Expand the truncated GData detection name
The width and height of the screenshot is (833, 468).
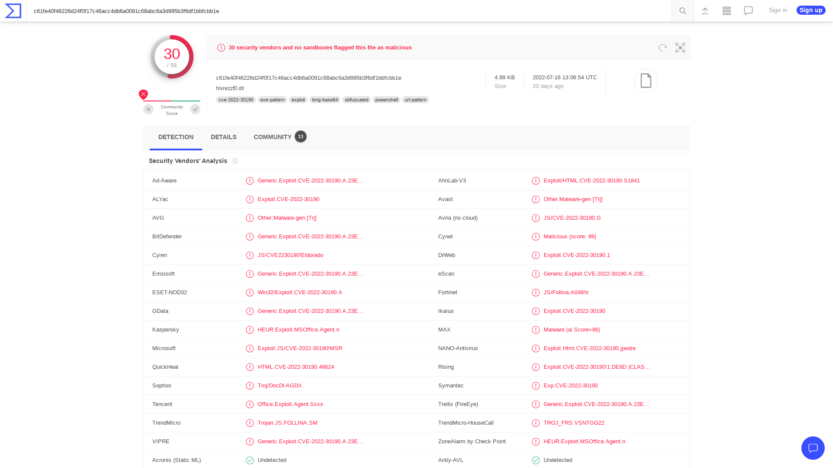[x=310, y=311]
